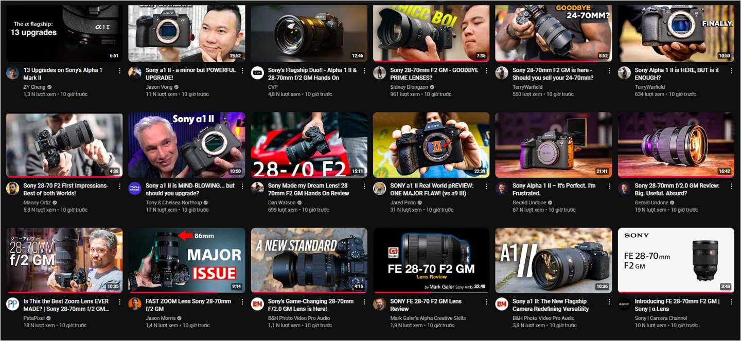This screenshot has height=341, width=741.
Task: Play 'A NEW STANDARD' thumbnail
Action: 309,260
